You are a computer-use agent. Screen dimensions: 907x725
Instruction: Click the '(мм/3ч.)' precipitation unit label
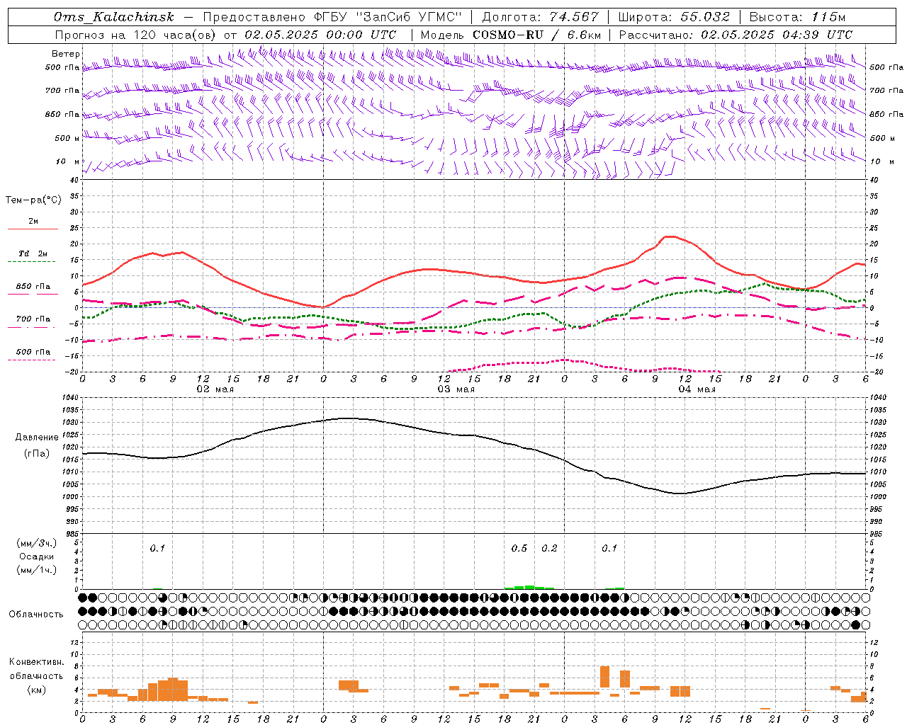pos(37,543)
